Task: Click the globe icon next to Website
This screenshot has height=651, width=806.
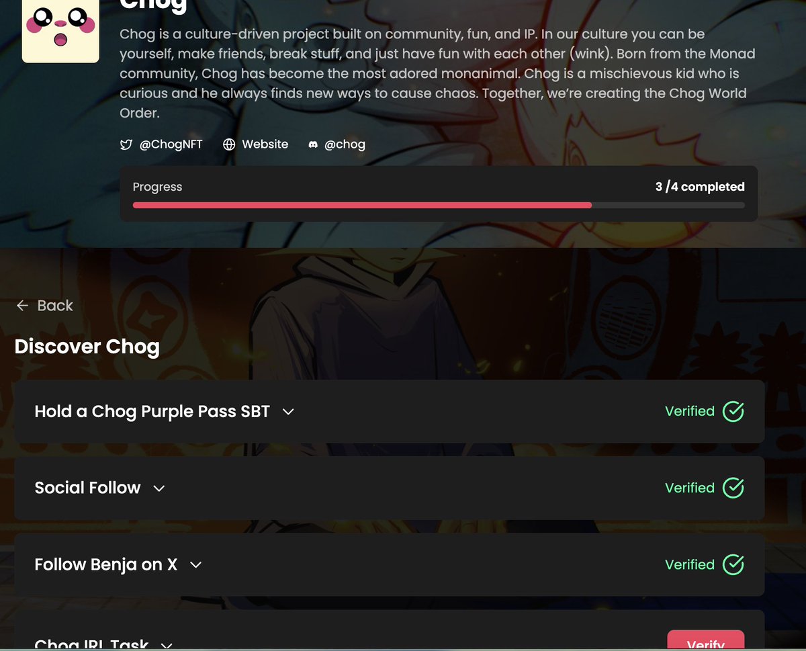Action: coord(229,144)
